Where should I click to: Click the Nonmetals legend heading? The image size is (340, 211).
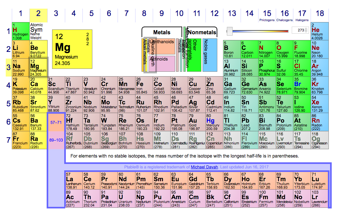pyautogui.click(x=202, y=32)
